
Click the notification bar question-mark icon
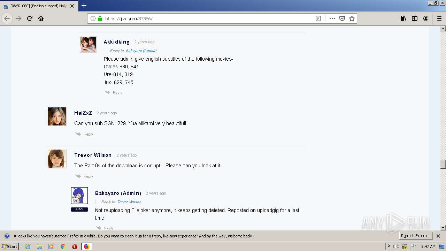(x=7, y=236)
